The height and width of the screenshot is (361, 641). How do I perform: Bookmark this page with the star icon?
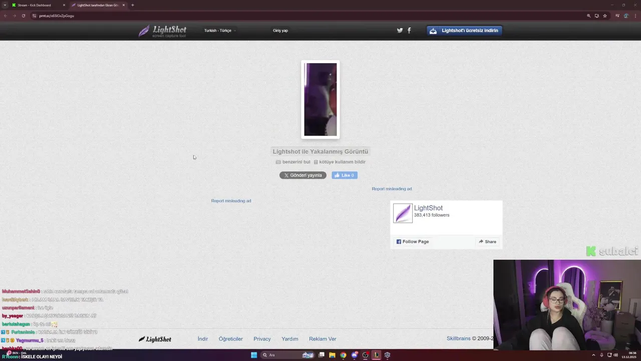pyautogui.click(x=605, y=16)
